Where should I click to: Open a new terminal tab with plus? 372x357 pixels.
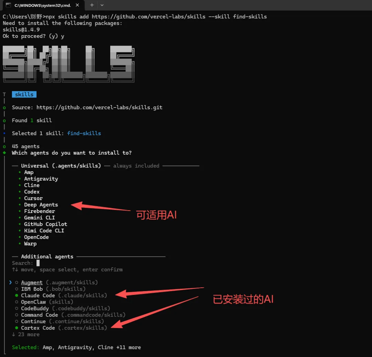coord(92,5)
